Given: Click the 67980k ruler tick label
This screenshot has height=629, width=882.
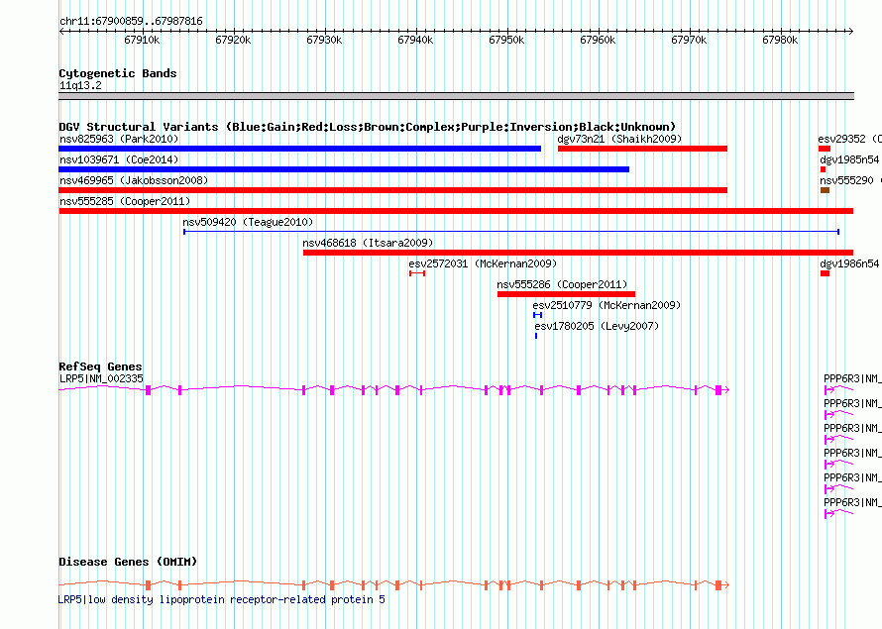Looking at the screenshot, I should [780, 40].
